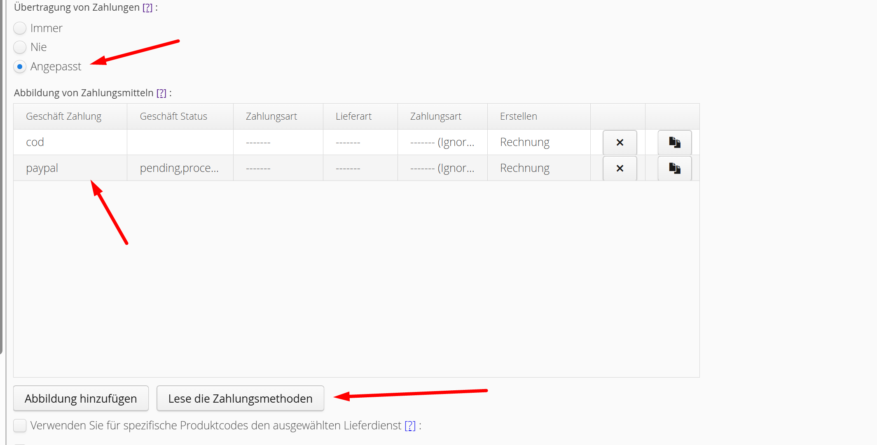This screenshot has width=877, height=445.
Task: Click Abbildung hinzufügen button
Action: (81, 399)
